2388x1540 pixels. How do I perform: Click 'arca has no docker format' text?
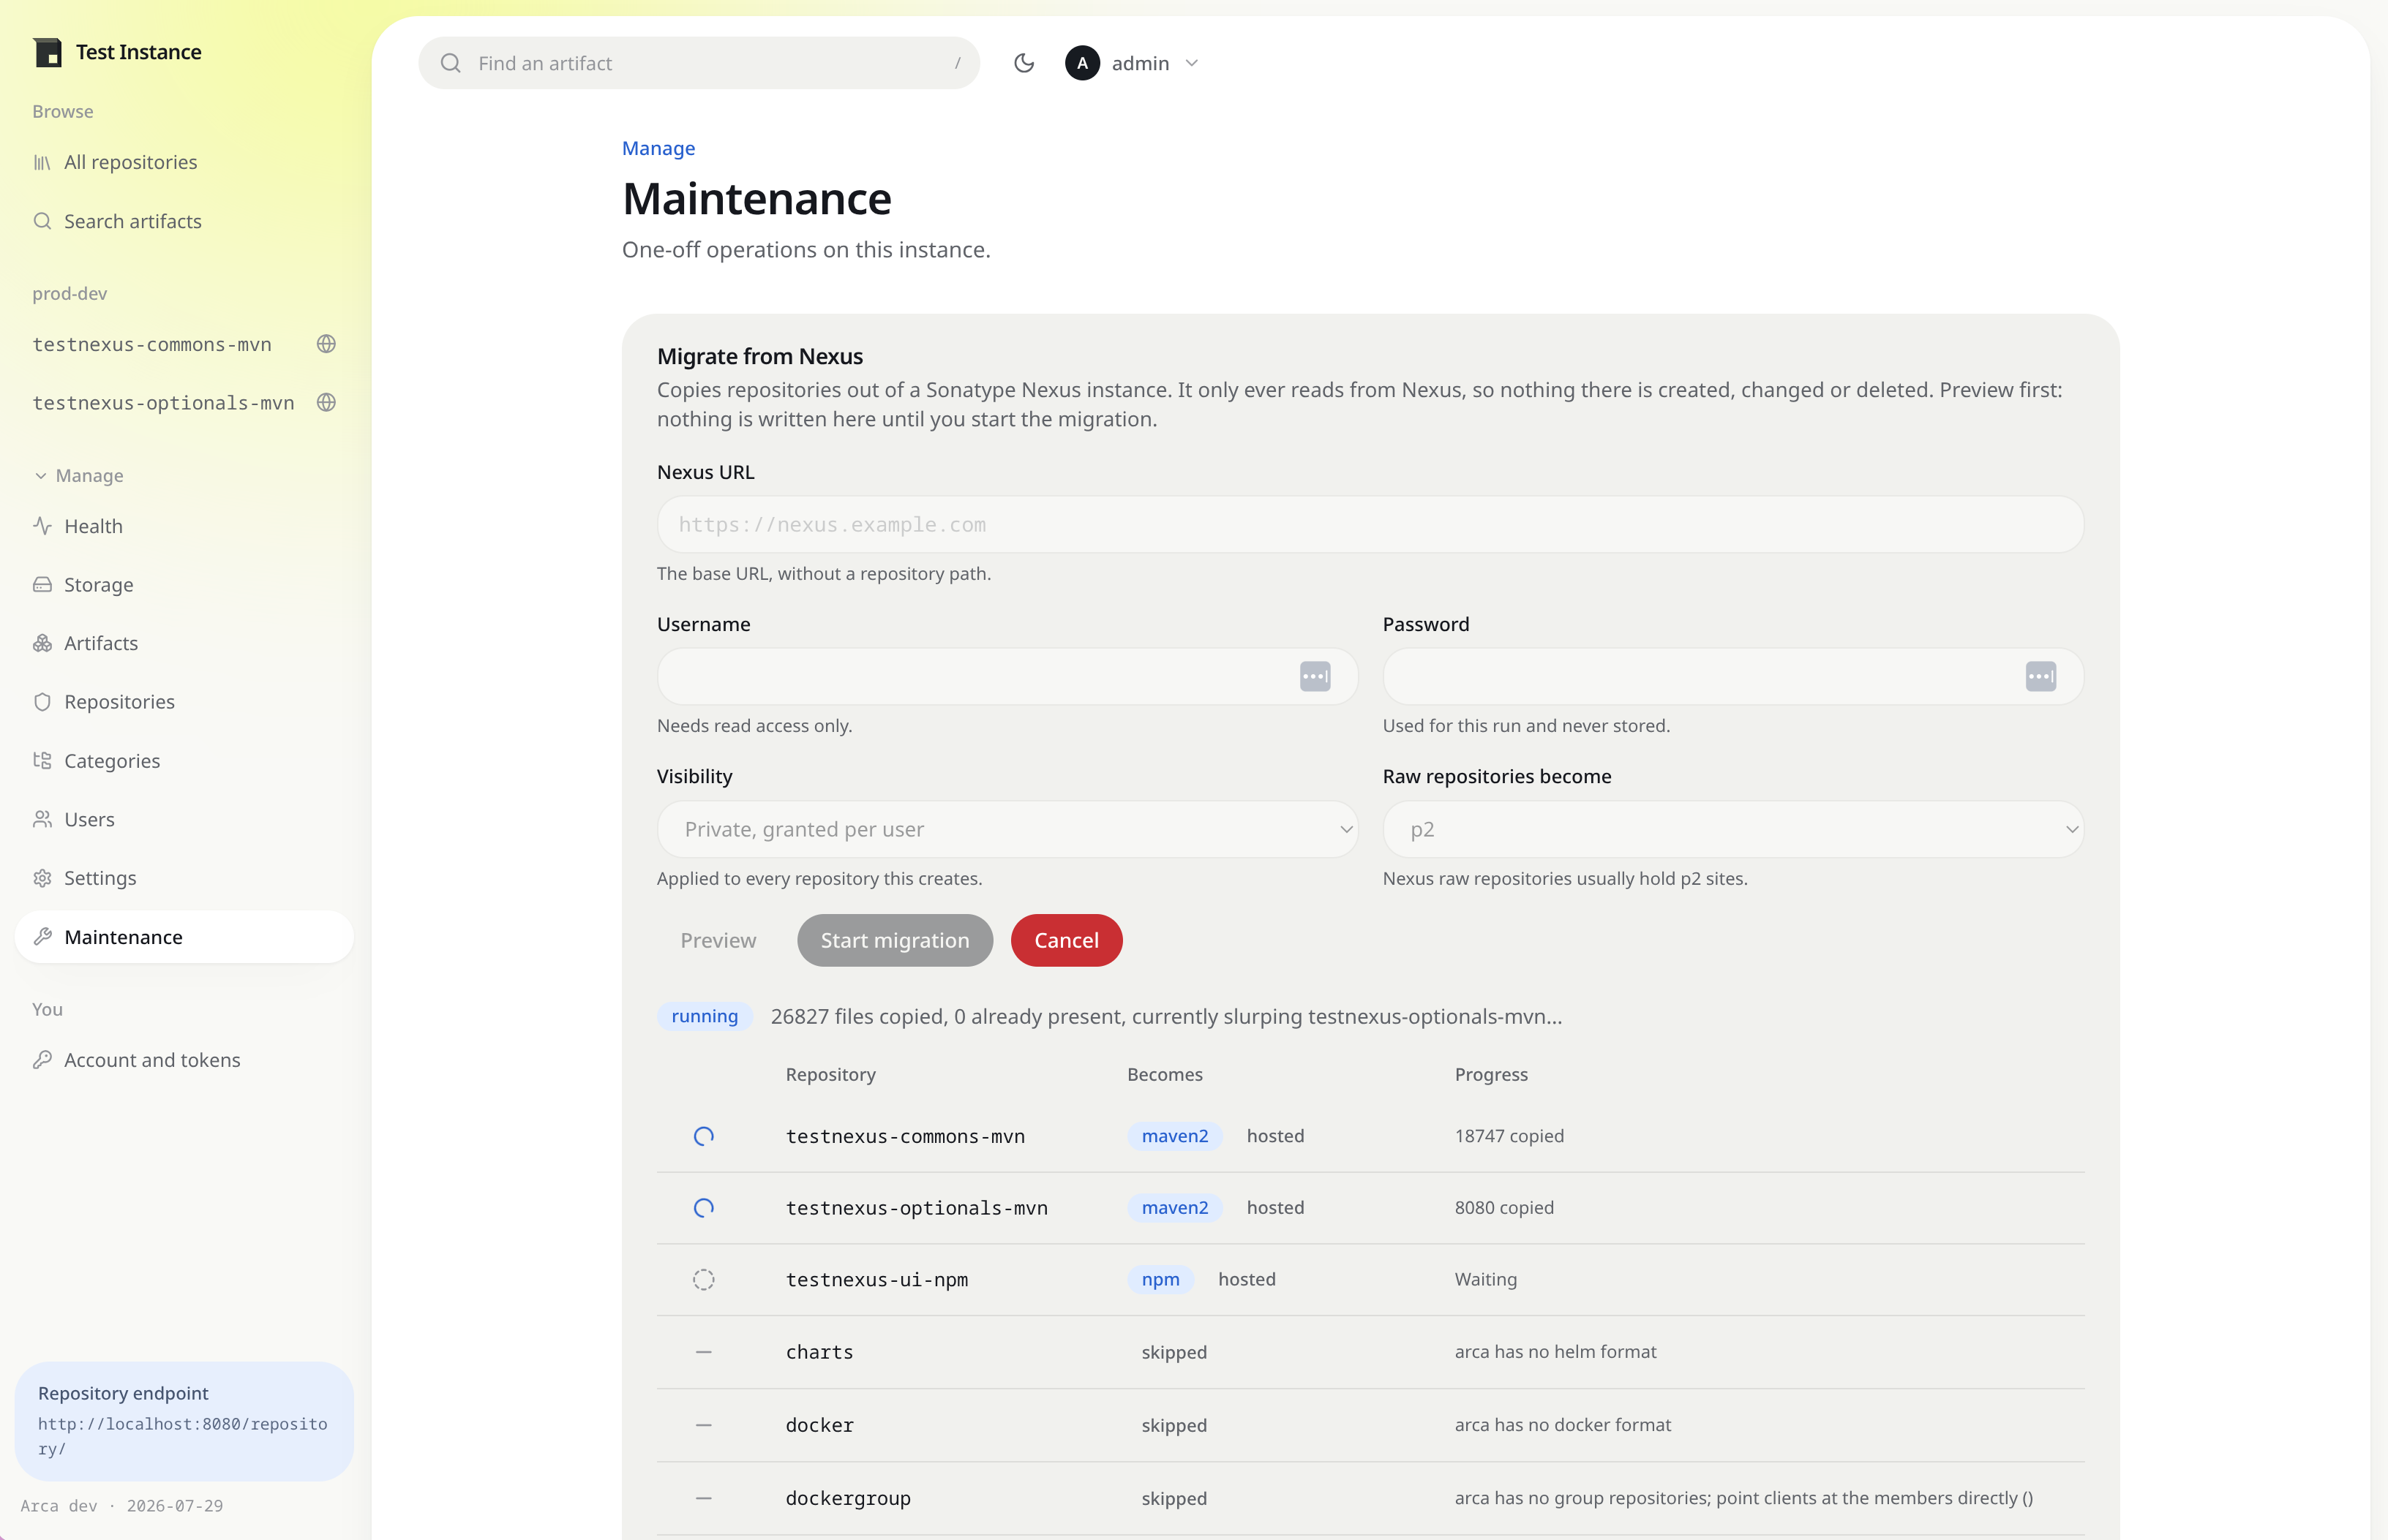pos(1563,1425)
